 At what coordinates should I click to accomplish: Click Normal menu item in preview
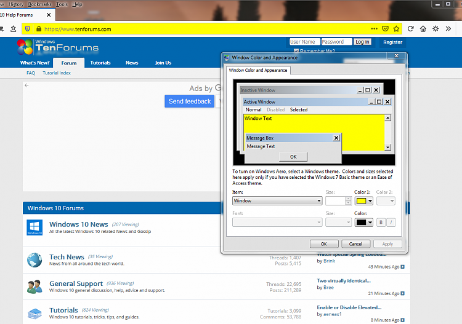(253, 109)
